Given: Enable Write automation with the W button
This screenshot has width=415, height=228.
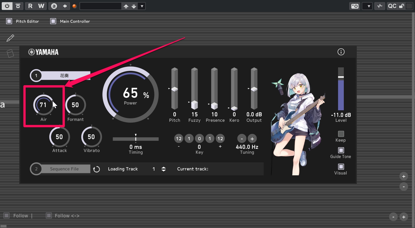Looking at the screenshot, I should pyautogui.click(x=41, y=6).
